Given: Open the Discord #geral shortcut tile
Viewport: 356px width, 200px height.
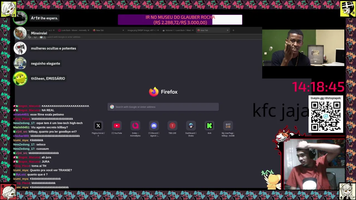Looking at the screenshot, I should point(154,126).
